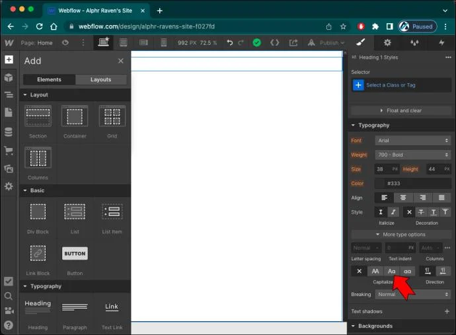This screenshot has width=456, height=335.
Task: Switch to the Elements tab
Action: (x=49, y=79)
